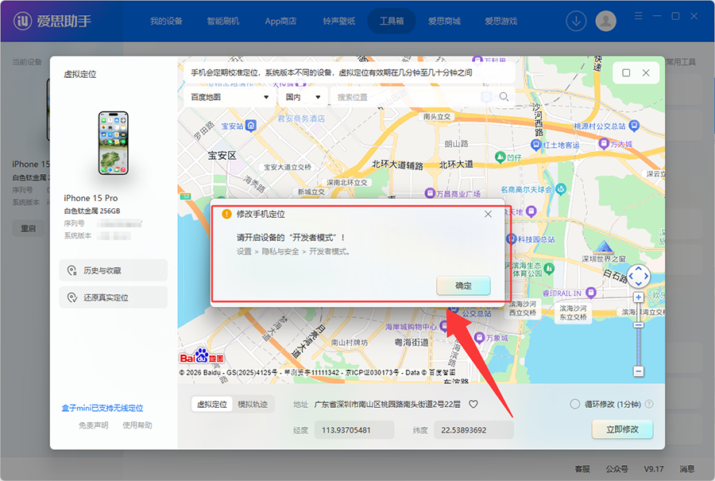The height and width of the screenshot is (481, 715).
Task: Click the 万象城 map marker
Action: [x=479, y=338]
